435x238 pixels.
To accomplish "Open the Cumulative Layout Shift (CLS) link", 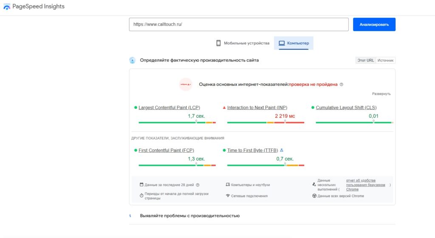I will pos(346,108).
